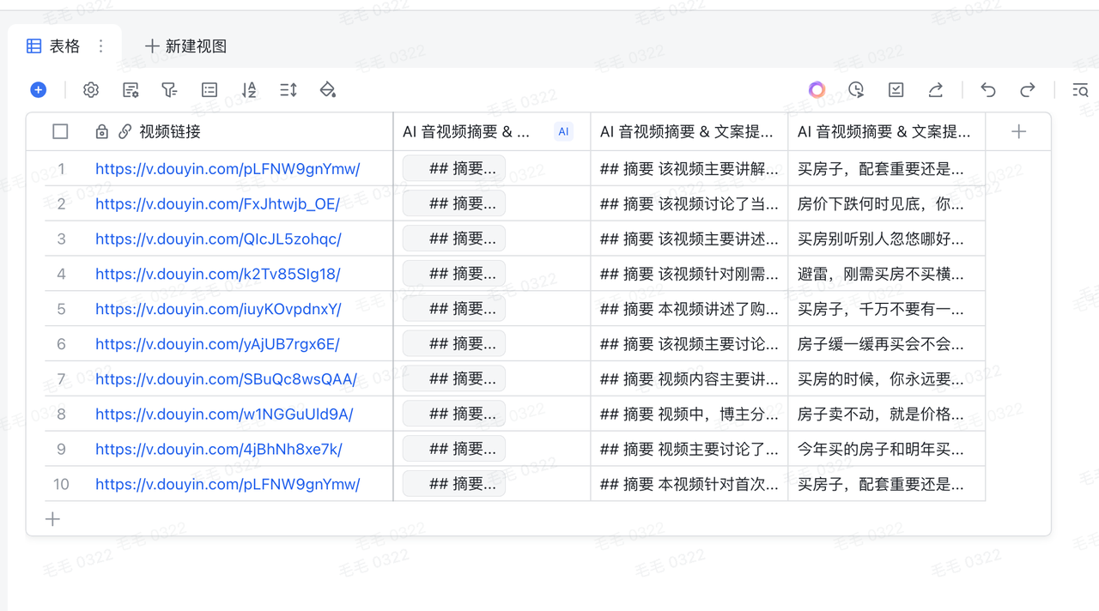Open link w1NGGuUld9A
1099x611 pixels.
pos(224,414)
